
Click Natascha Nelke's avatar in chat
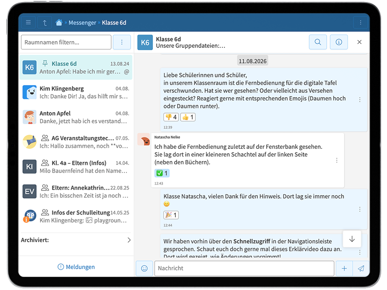click(x=144, y=139)
